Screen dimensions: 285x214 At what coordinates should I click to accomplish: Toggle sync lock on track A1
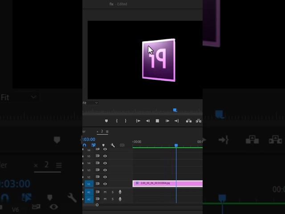[x=98, y=192]
